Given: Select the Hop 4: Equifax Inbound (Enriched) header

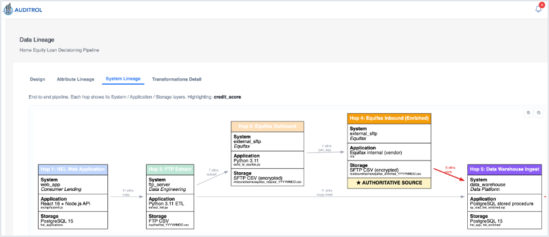Looking at the screenshot, I should click(x=389, y=118).
